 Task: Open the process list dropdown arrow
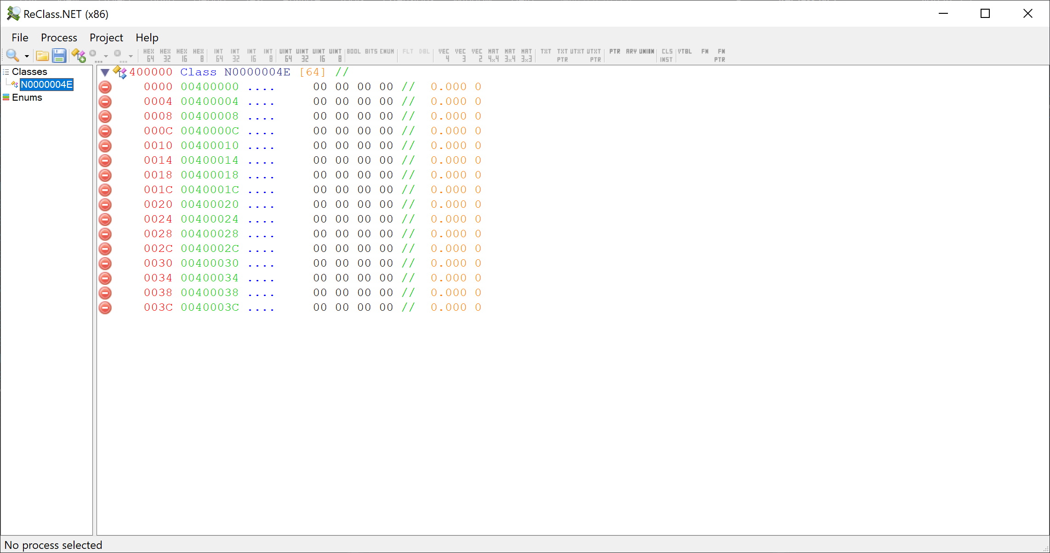[27, 56]
